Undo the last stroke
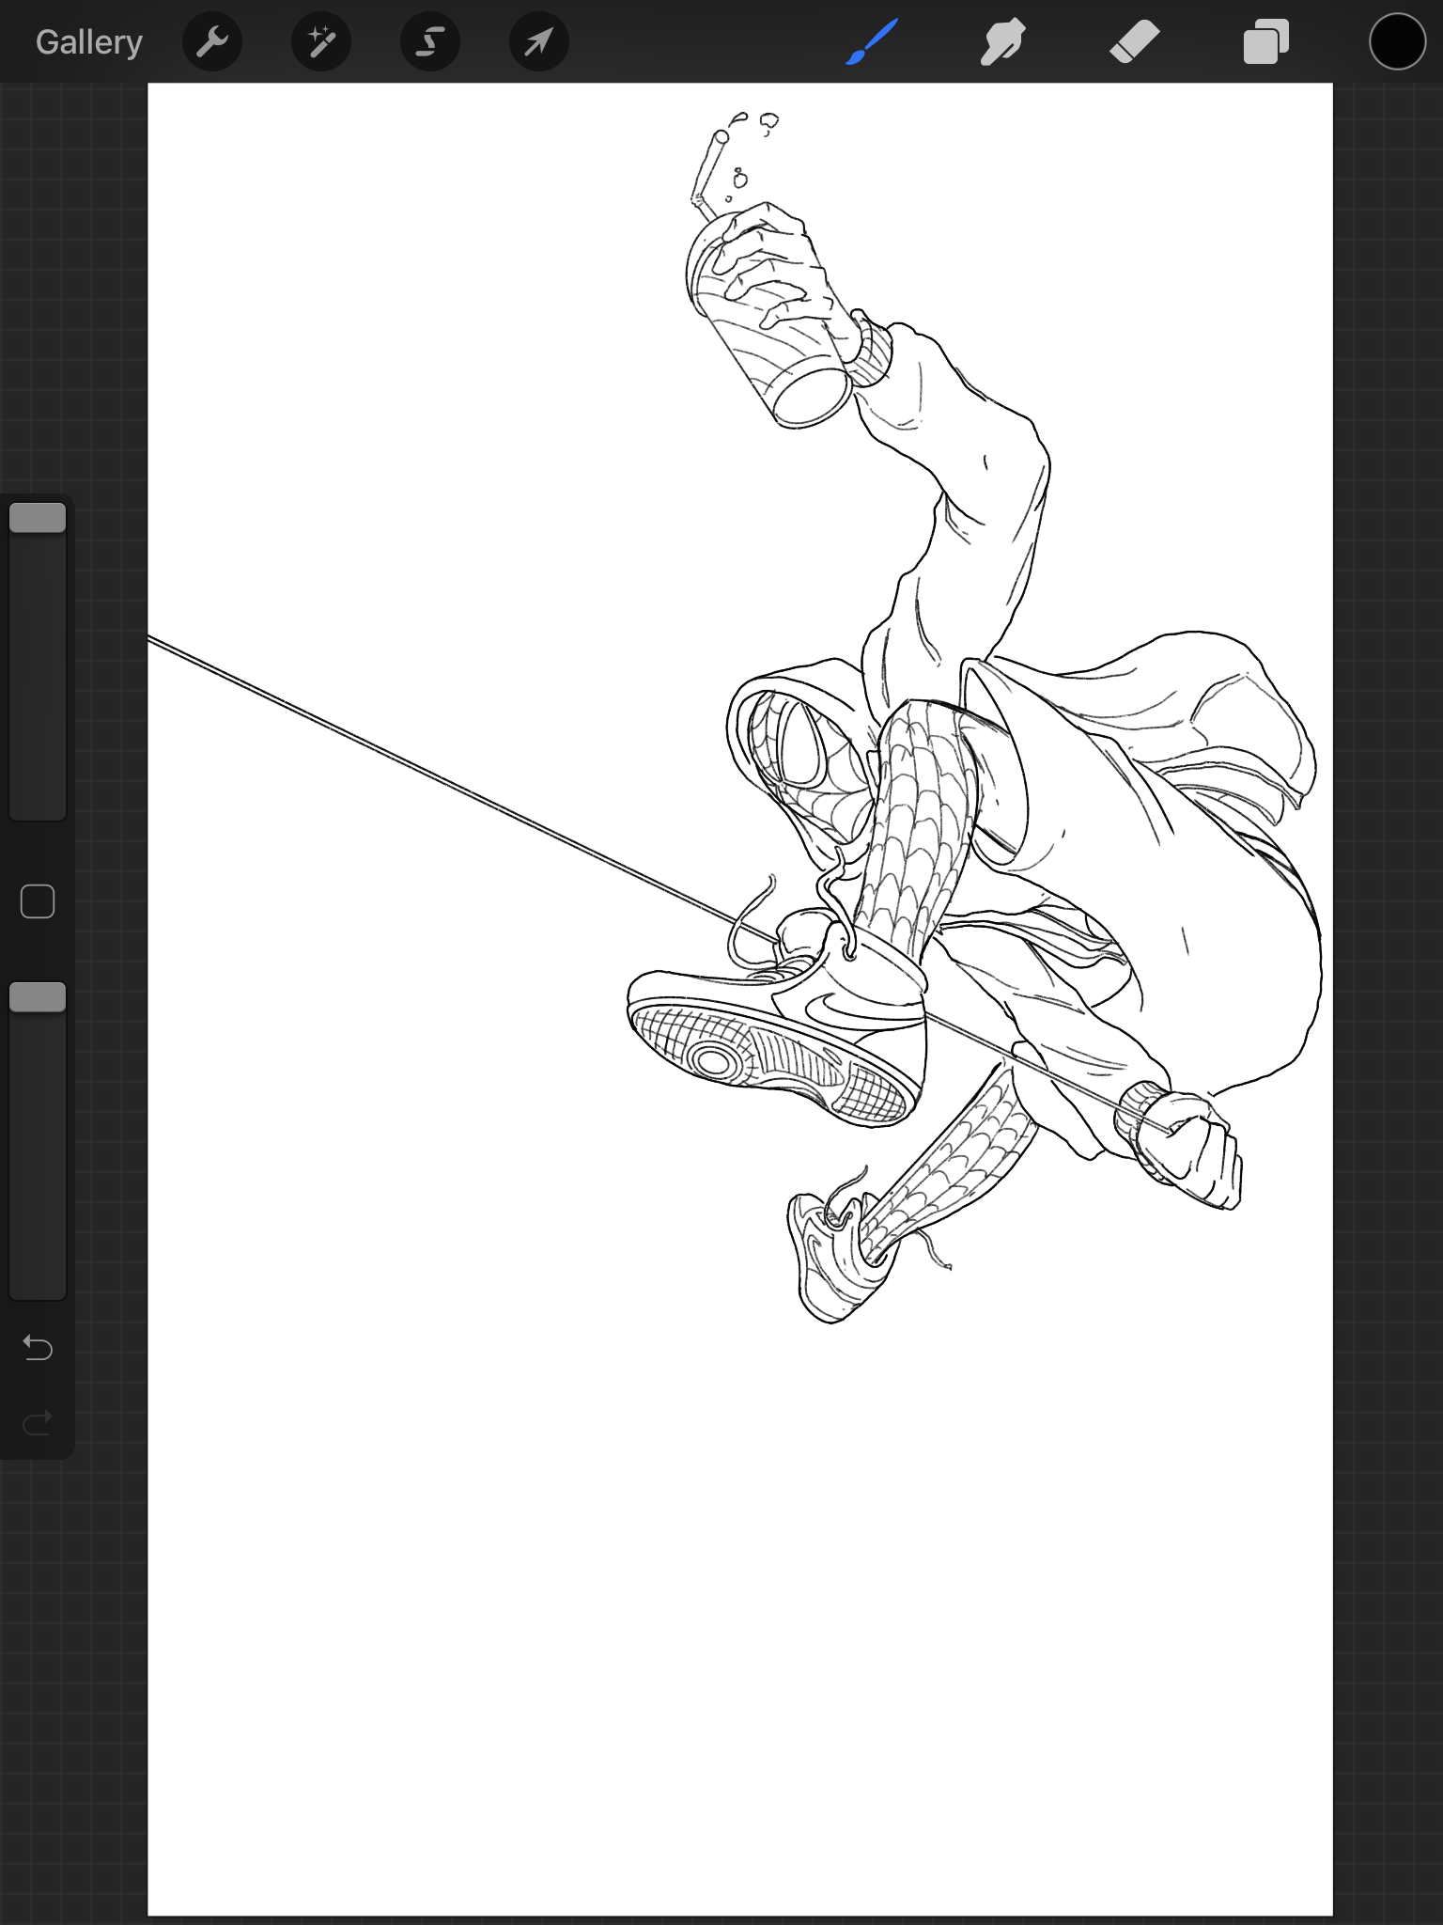The image size is (1443, 1925). [x=38, y=1348]
